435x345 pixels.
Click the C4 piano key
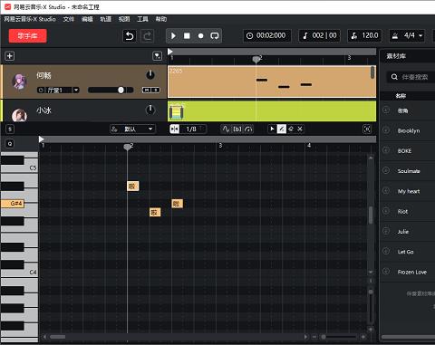(30, 273)
